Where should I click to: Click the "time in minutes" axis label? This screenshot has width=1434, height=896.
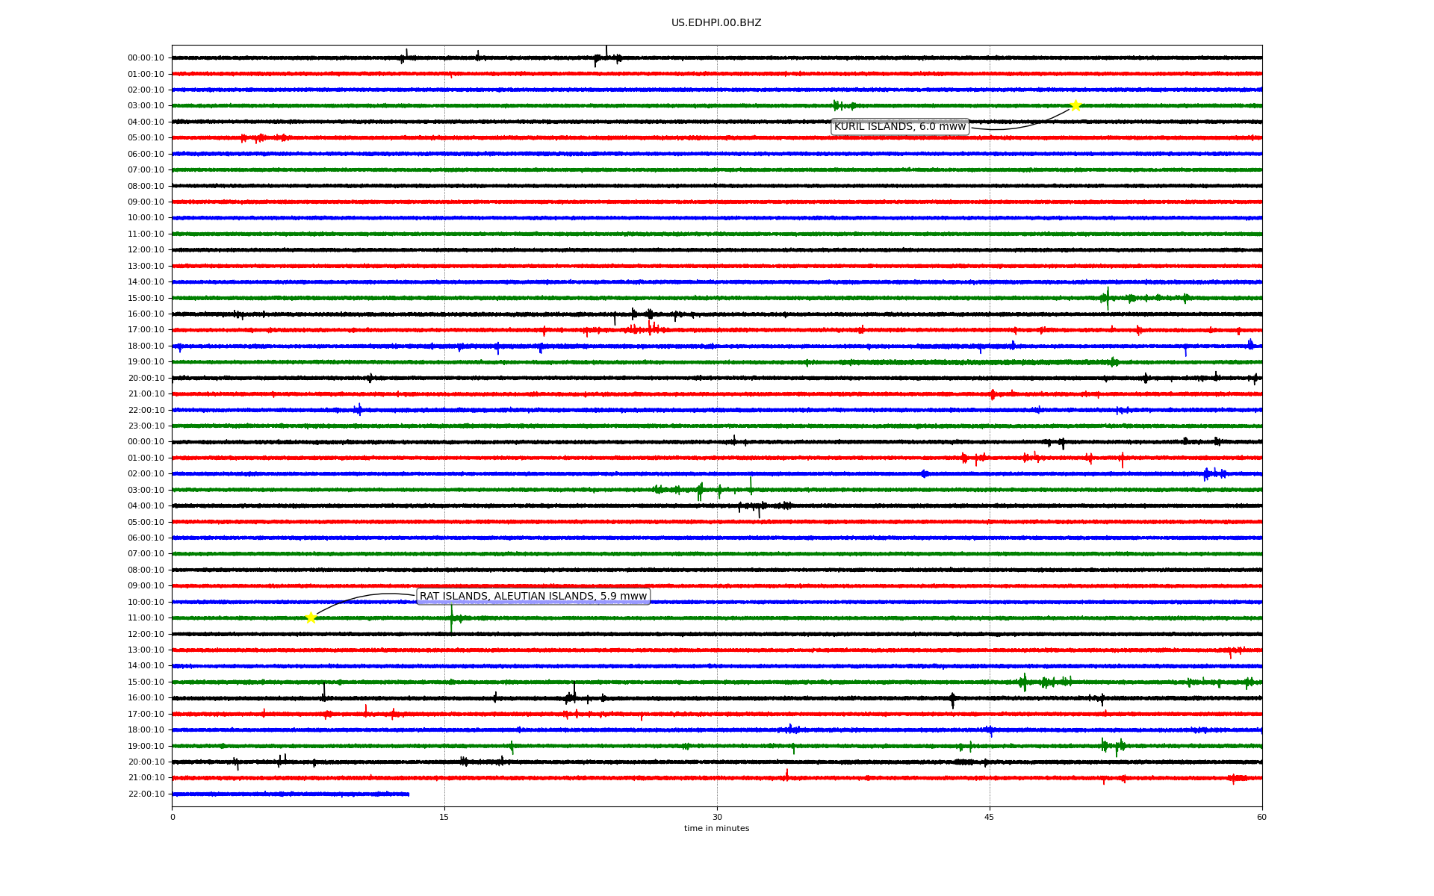point(716,828)
